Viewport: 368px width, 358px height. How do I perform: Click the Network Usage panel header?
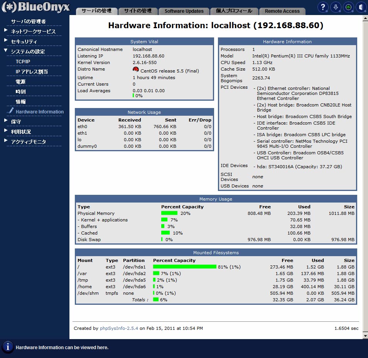point(144,112)
